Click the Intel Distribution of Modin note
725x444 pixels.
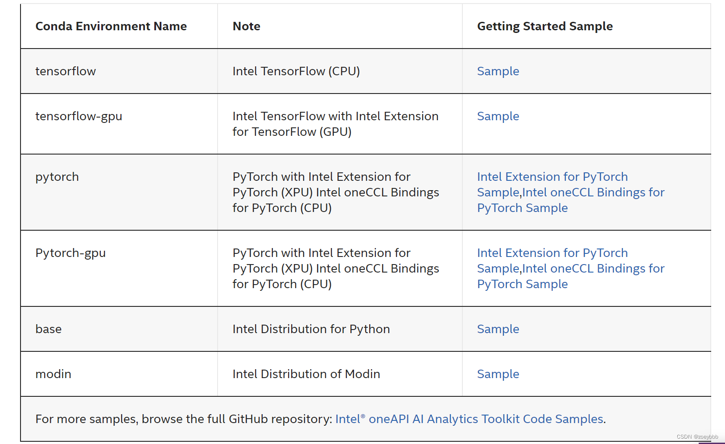(x=306, y=374)
